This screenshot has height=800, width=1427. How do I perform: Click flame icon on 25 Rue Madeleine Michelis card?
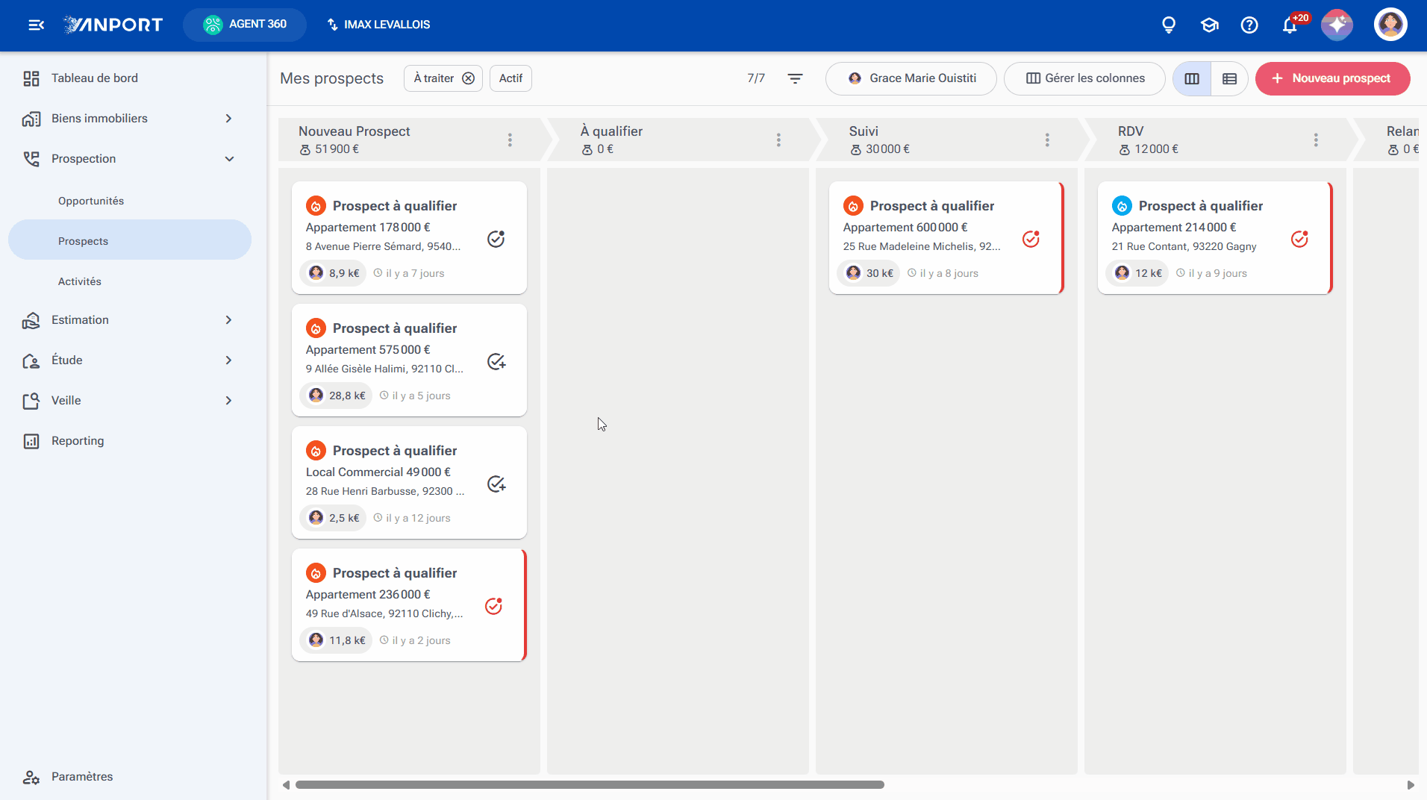coord(853,205)
